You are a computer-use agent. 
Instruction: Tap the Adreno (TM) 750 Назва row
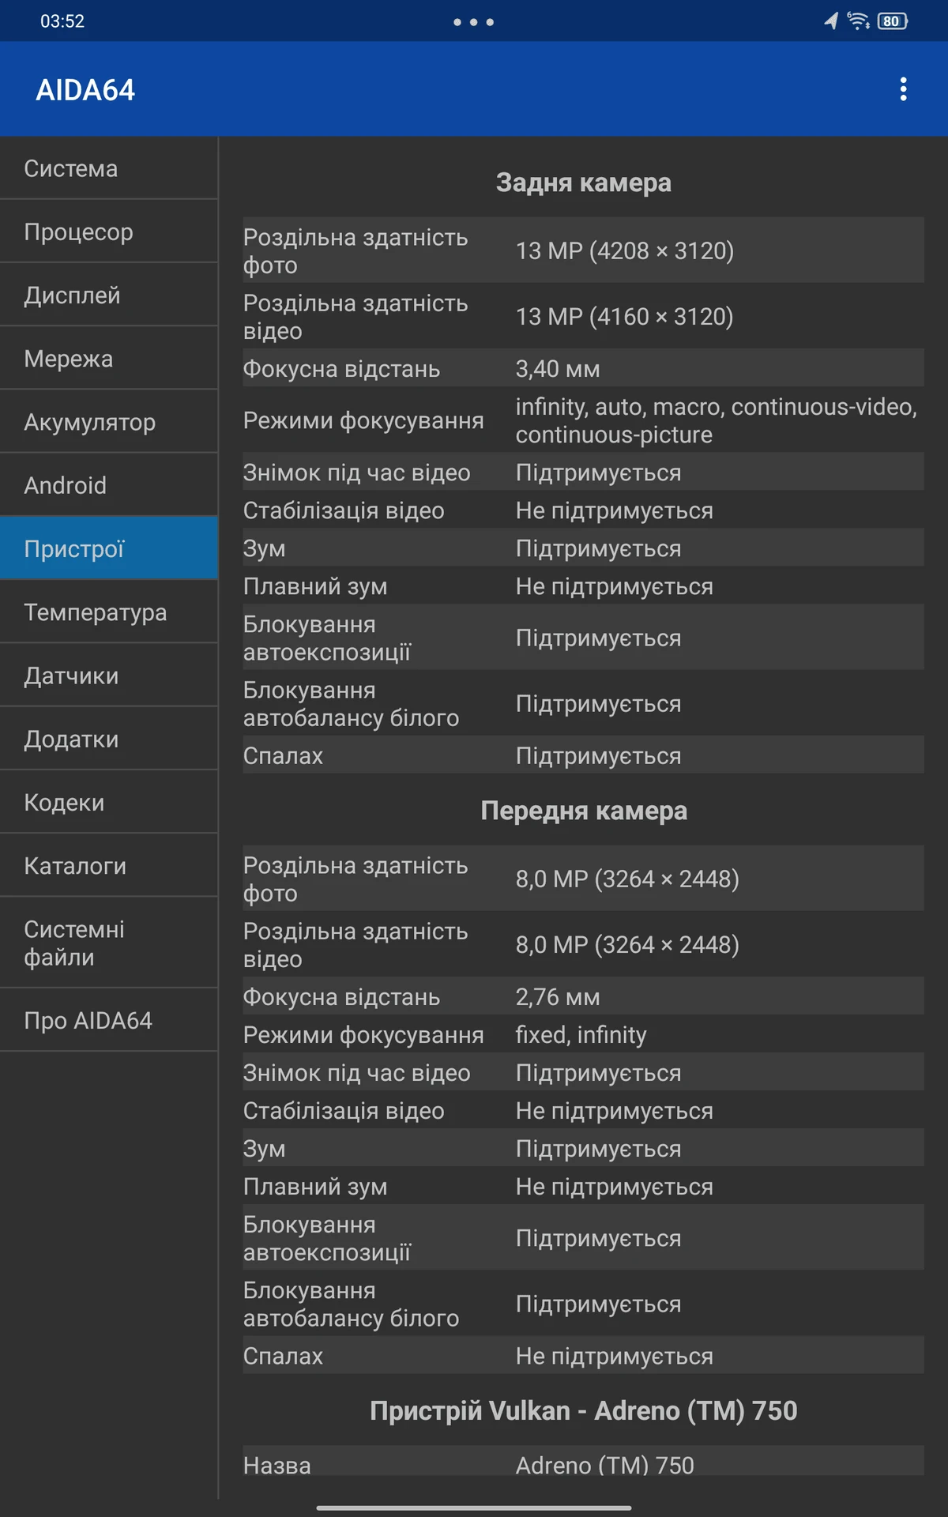point(583,1462)
